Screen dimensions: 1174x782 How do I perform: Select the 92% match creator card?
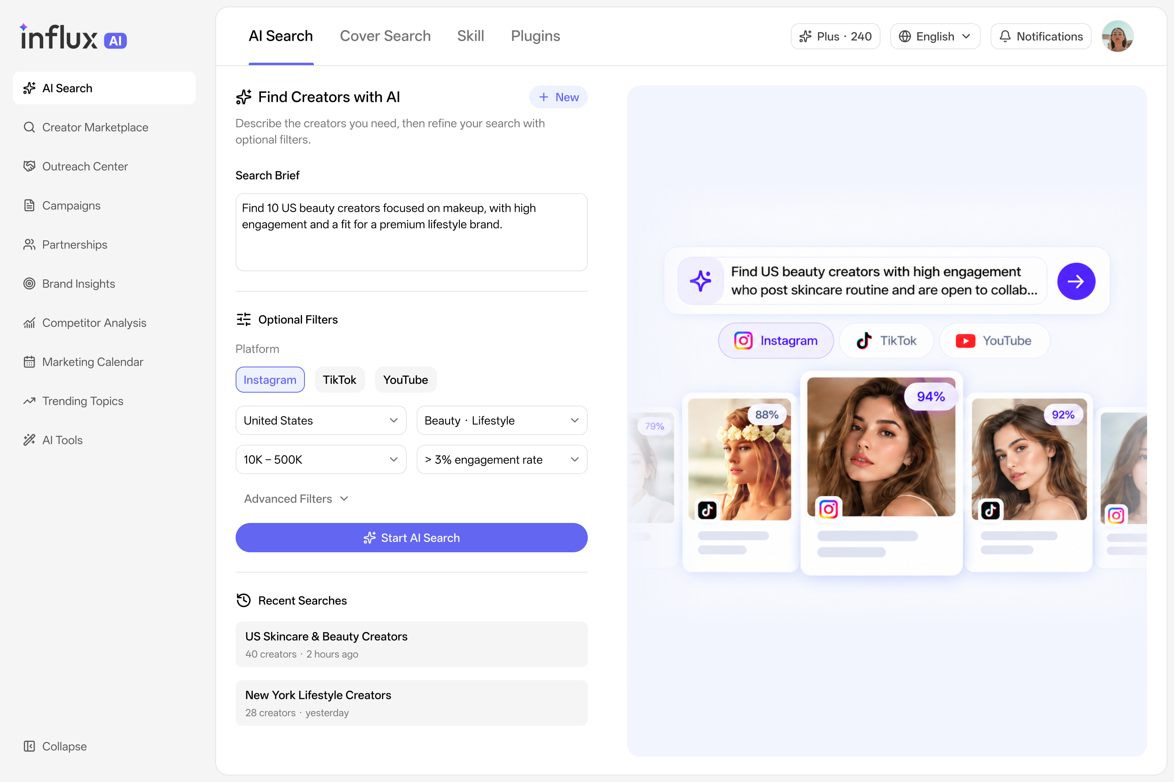(1029, 482)
